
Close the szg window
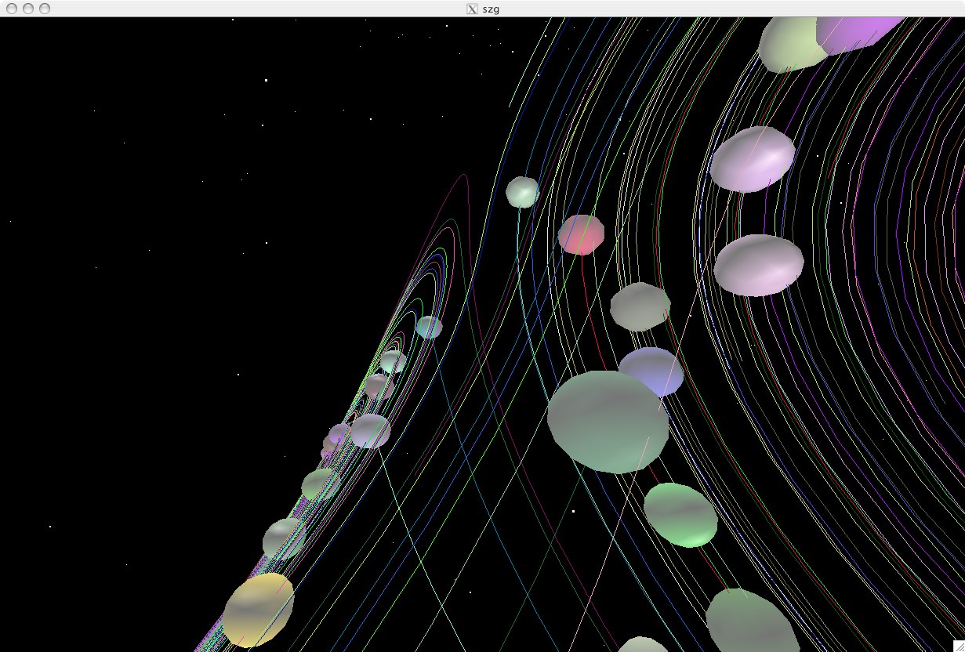pos(10,9)
